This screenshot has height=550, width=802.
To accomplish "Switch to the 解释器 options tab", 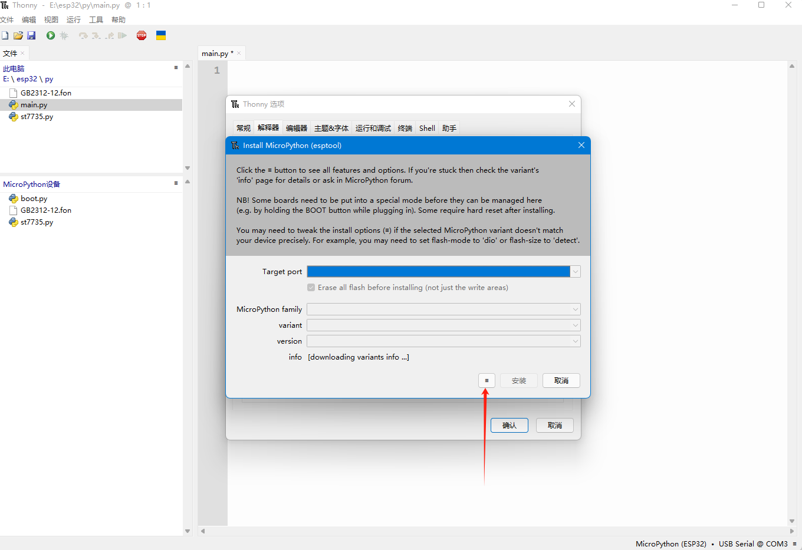I will pos(268,127).
